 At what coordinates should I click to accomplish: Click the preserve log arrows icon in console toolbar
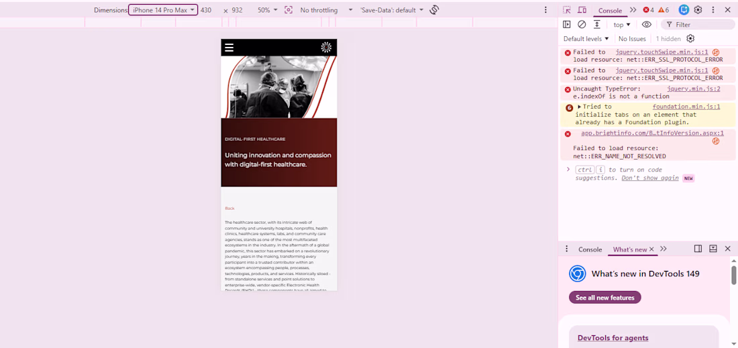point(597,24)
